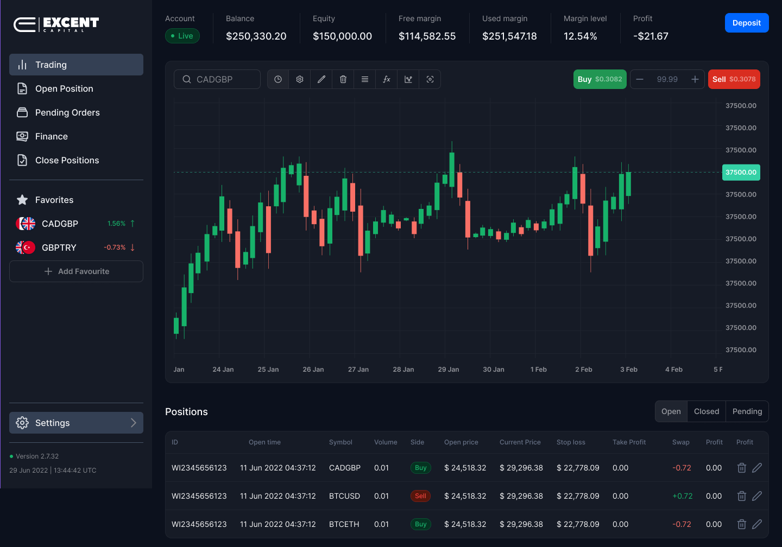Edit the BTCUSD position with the pencil icon

click(x=757, y=495)
